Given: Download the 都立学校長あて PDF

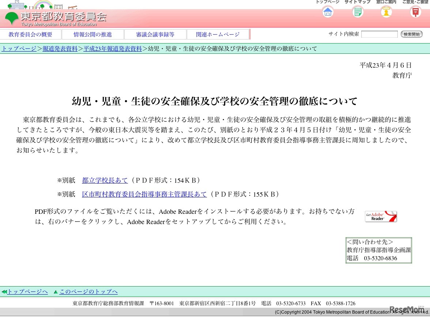Looking at the screenshot, I should [105, 180].
